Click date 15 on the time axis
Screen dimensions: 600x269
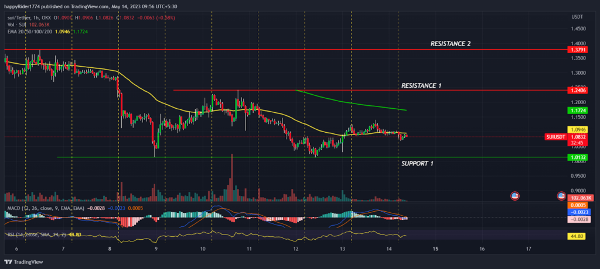point(435,249)
